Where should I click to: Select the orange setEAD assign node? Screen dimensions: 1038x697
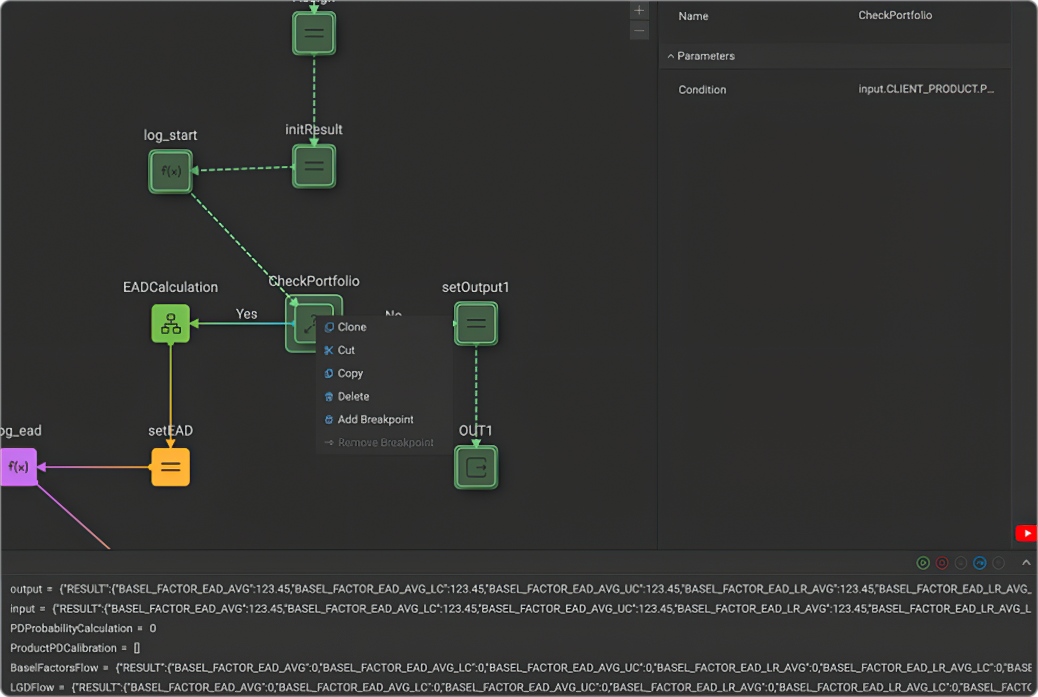pos(171,467)
